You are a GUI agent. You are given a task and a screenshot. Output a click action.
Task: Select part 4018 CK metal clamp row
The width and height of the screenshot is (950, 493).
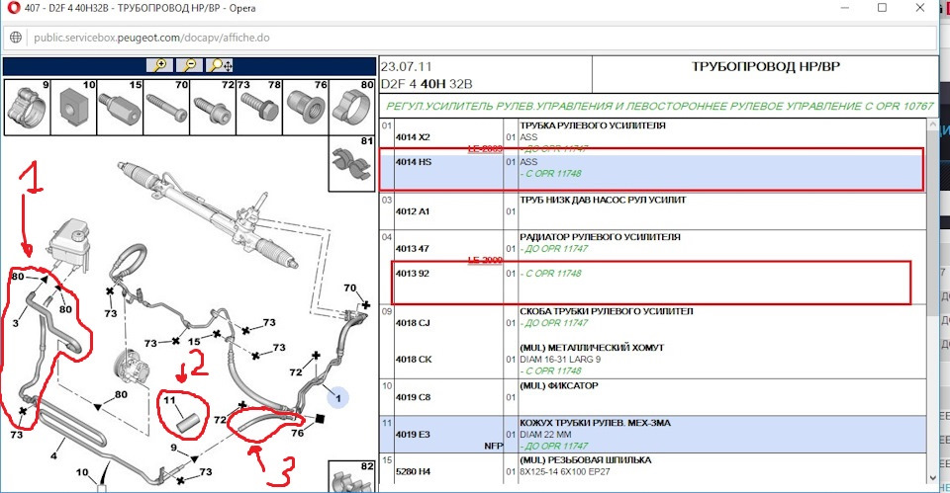click(413, 359)
